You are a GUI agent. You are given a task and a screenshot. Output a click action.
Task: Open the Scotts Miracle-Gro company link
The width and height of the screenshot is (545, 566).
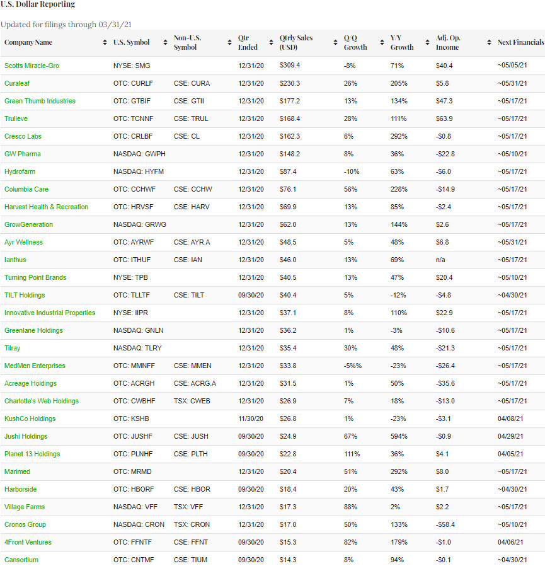tap(32, 66)
